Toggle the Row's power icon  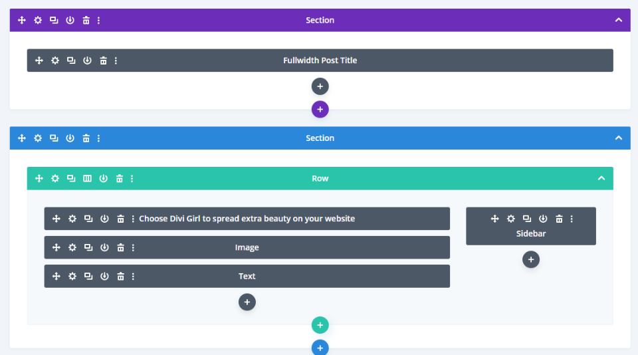[103, 178]
